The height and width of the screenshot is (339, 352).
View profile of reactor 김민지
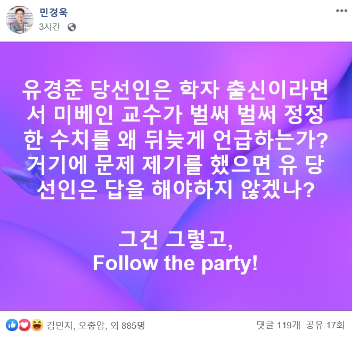(x=59, y=325)
